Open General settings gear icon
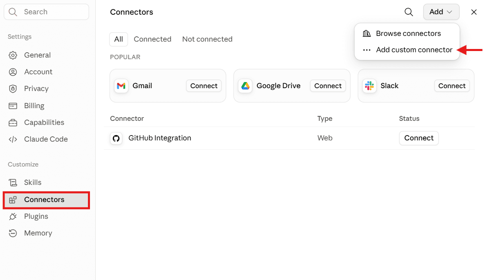Screen dimensions: 485x280 point(13,55)
